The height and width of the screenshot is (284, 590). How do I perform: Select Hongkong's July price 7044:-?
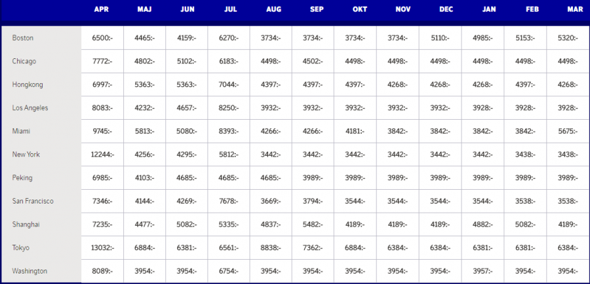[x=229, y=84]
